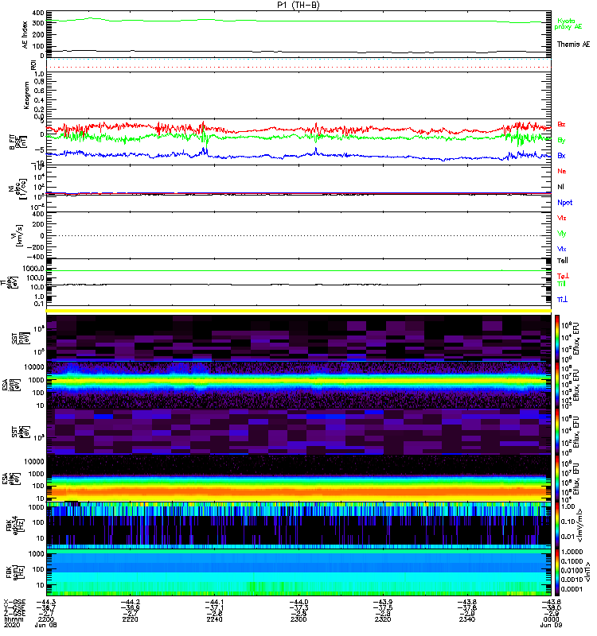597x636 pixels.
Task: Click the Jun 09 date label
Action: pyautogui.click(x=551, y=625)
